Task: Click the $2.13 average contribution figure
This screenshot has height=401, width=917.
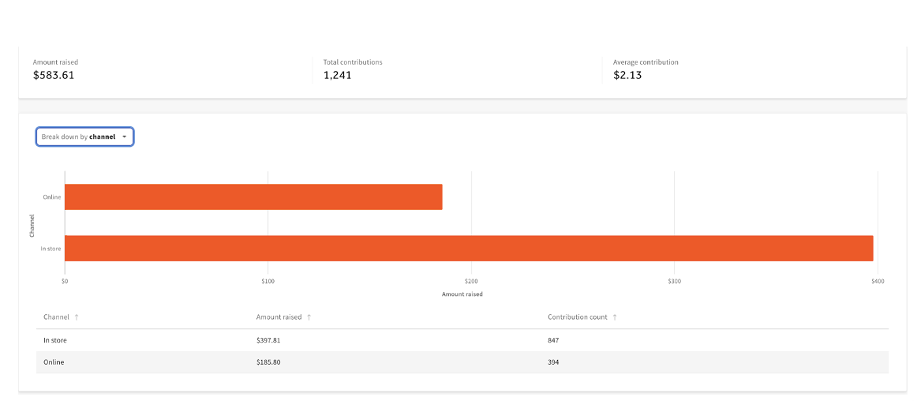Action: tap(627, 76)
